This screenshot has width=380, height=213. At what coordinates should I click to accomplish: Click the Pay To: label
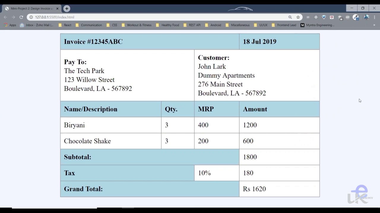coord(75,62)
